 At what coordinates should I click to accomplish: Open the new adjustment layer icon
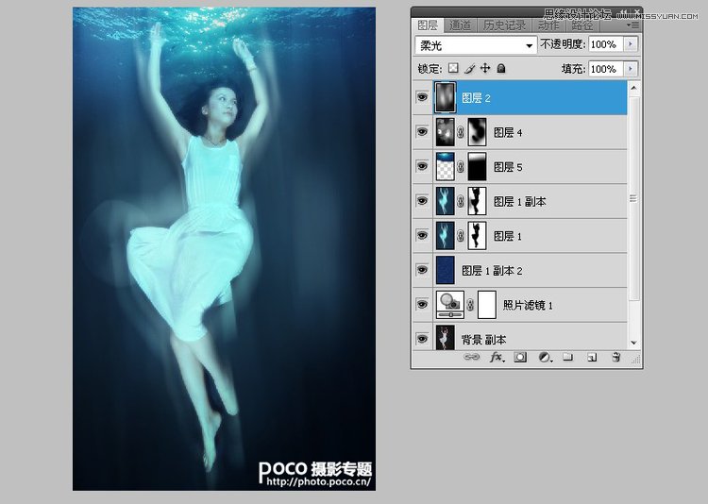click(x=546, y=357)
